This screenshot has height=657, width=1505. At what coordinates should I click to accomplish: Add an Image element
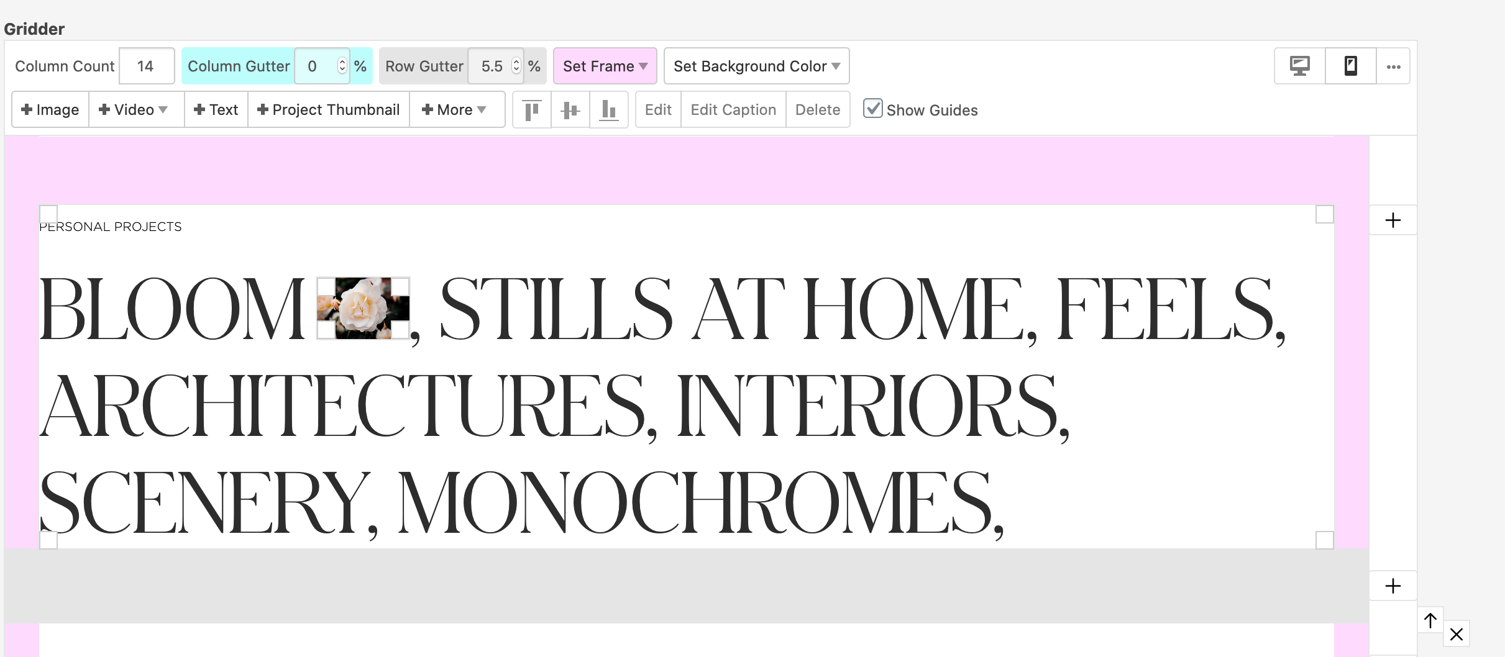(50, 110)
